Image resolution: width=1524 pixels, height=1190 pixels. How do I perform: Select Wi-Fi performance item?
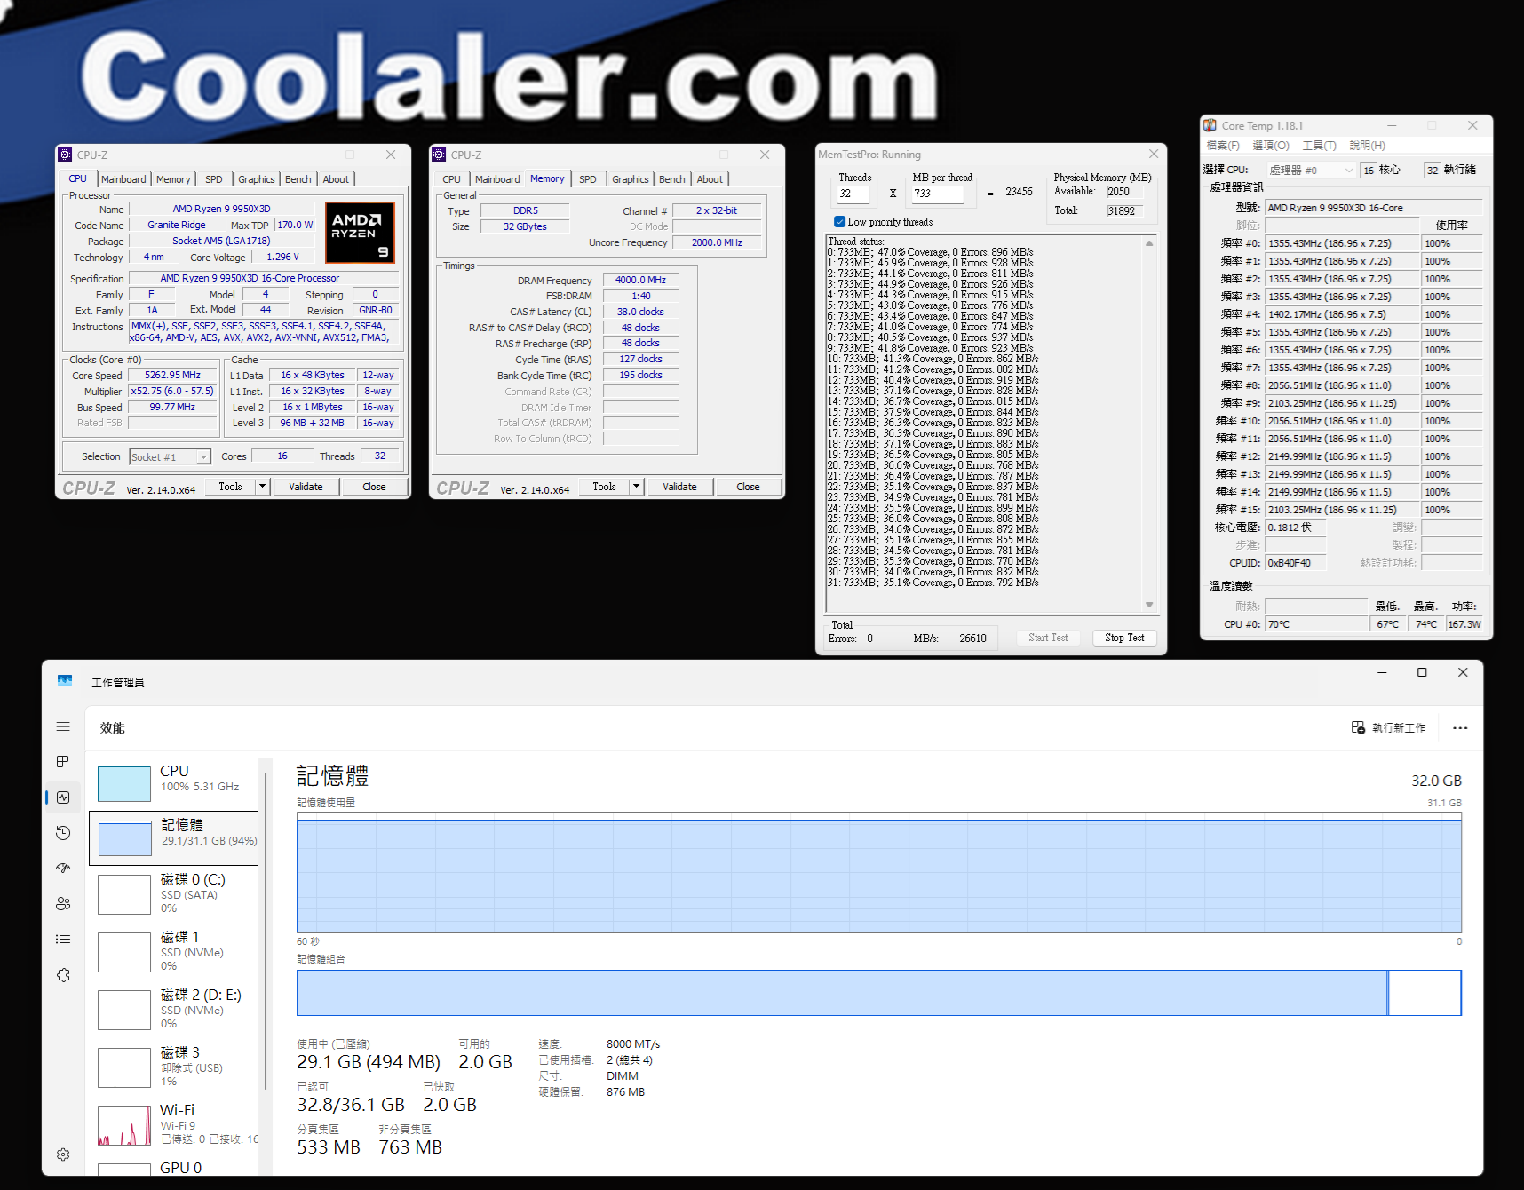(174, 1124)
